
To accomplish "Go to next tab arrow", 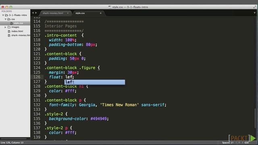I will coord(36,13).
